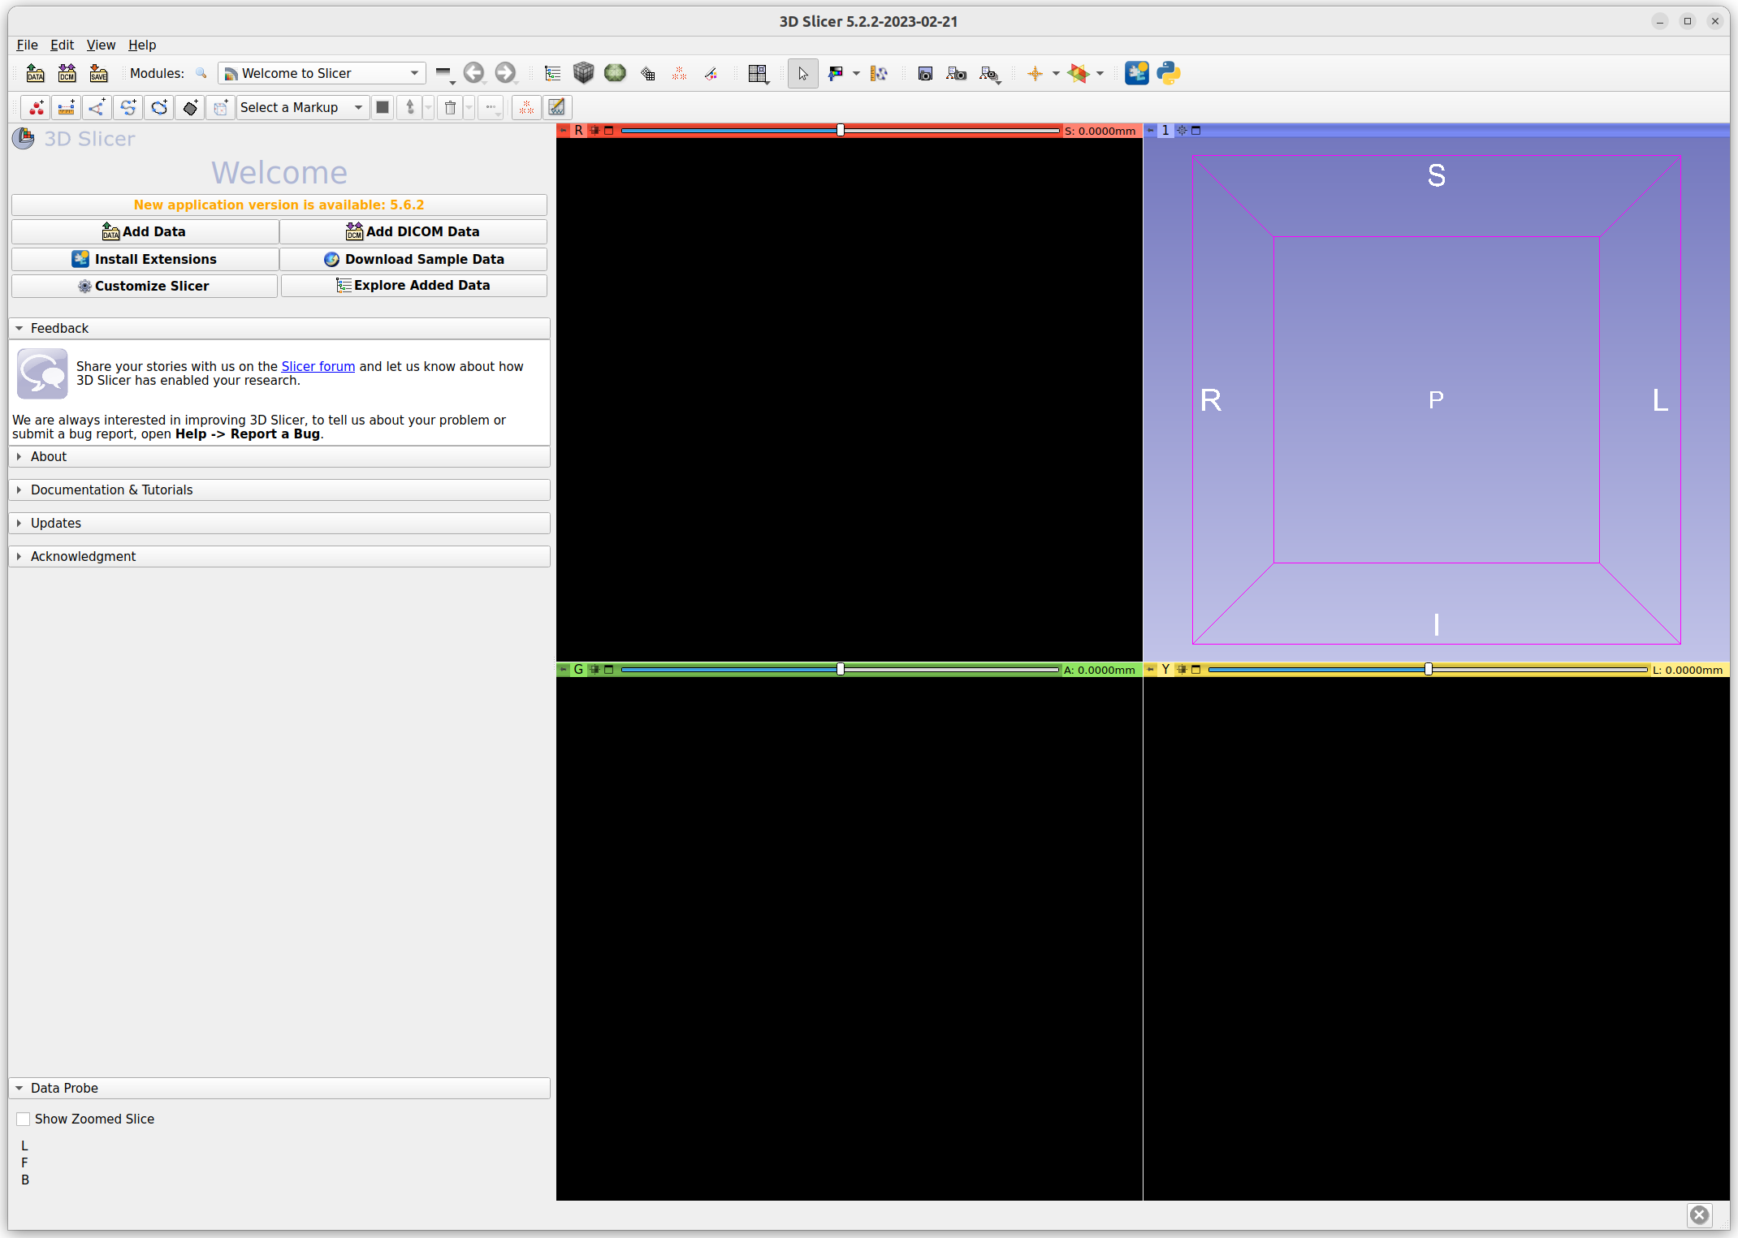Open the view layout selector icon
1738x1238 pixels.
tap(758, 73)
